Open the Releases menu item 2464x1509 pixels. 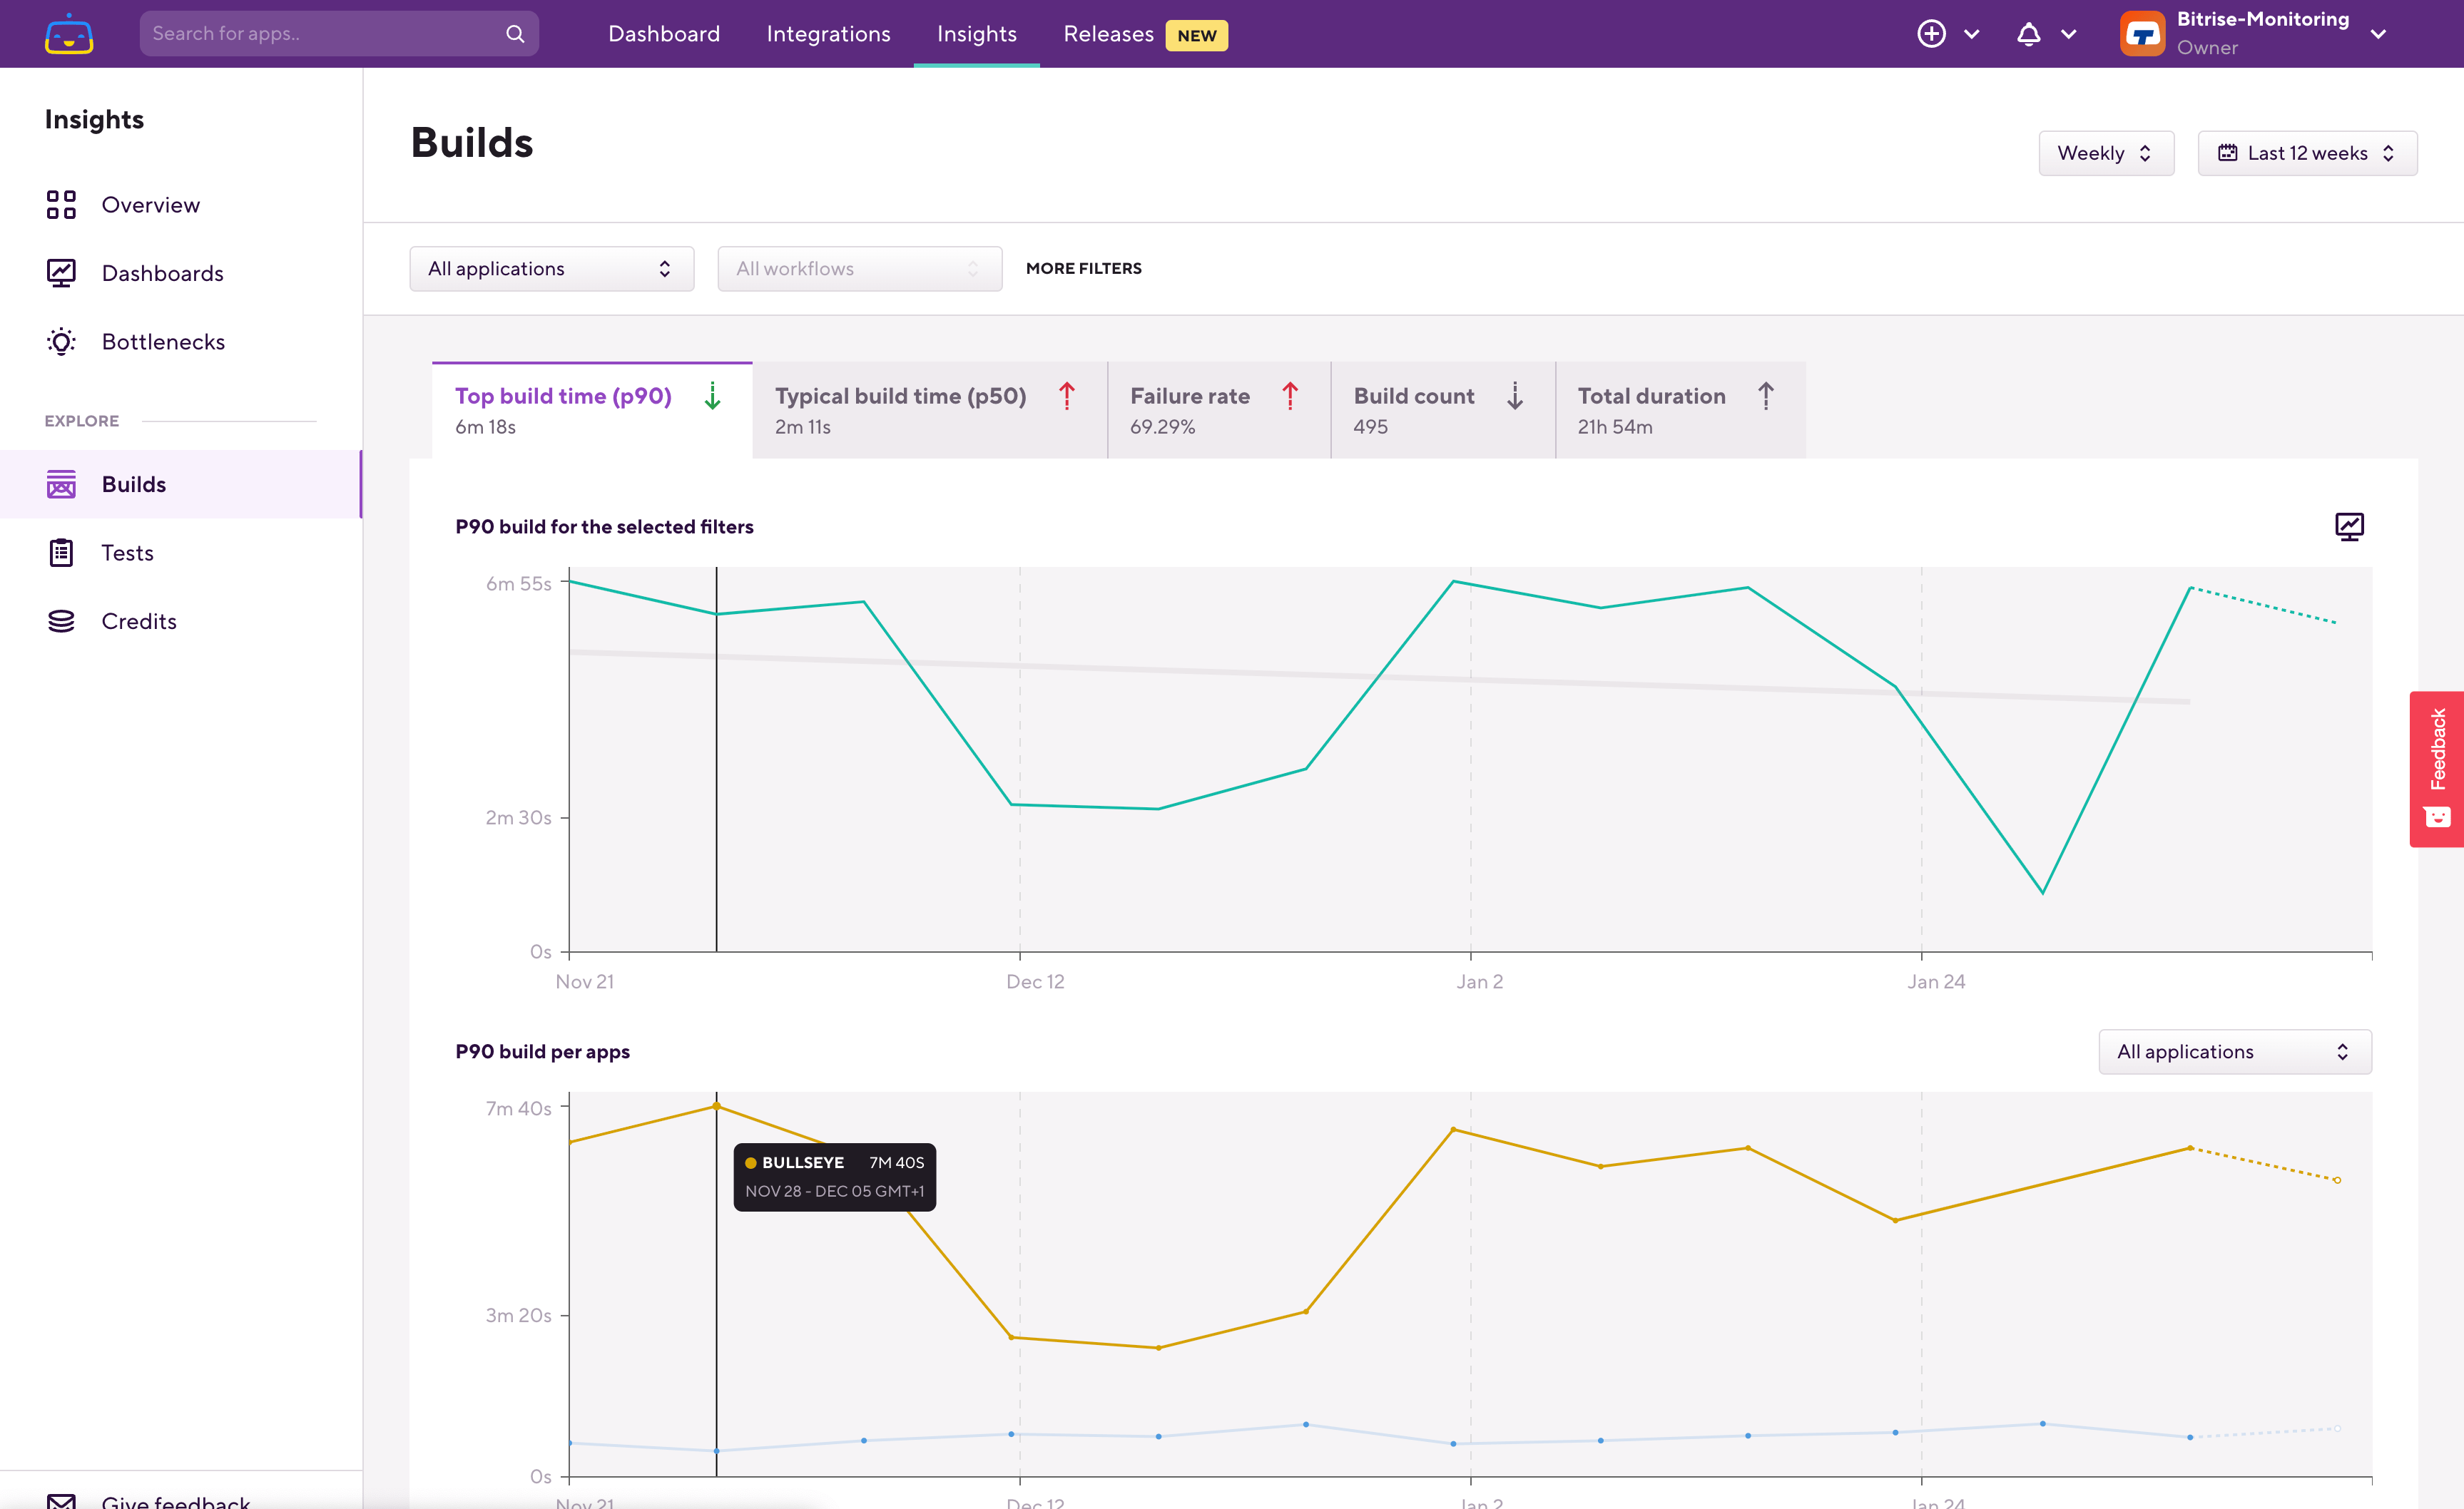pyautogui.click(x=1108, y=34)
